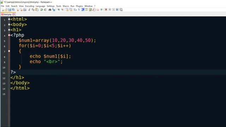Click the Zoom Out toolbar icon

[x=62, y=10]
